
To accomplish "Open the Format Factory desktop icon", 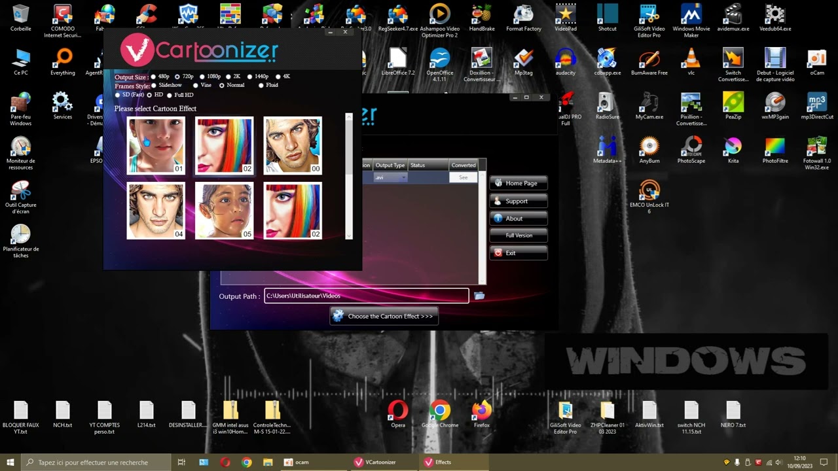I will coord(524,18).
